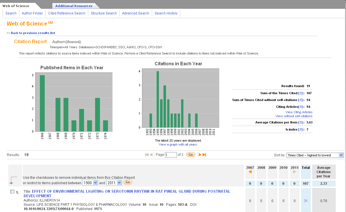Click the Citation Report heading
This screenshot has height=212, width=346.
click(x=30, y=41)
